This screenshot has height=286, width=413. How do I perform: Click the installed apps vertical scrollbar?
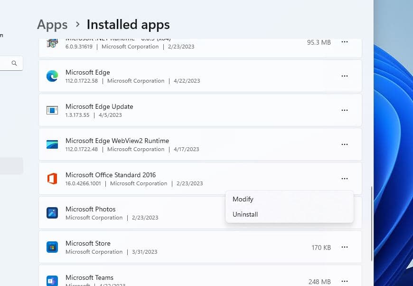coord(371,223)
